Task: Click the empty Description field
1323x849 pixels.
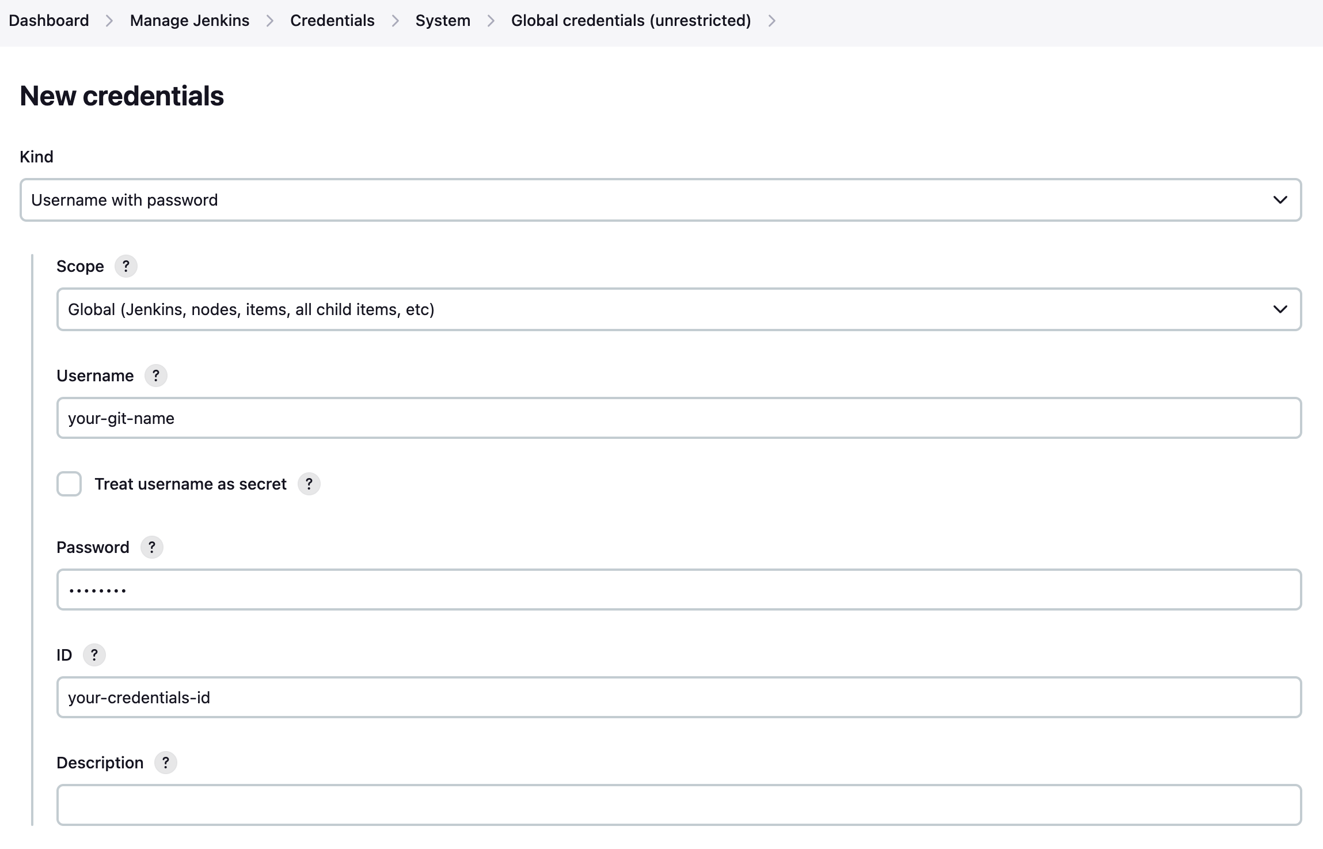Action: [x=679, y=805]
